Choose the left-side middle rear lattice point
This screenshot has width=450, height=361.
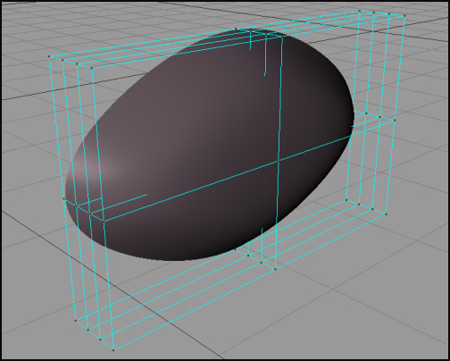click(x=63, y=198)
